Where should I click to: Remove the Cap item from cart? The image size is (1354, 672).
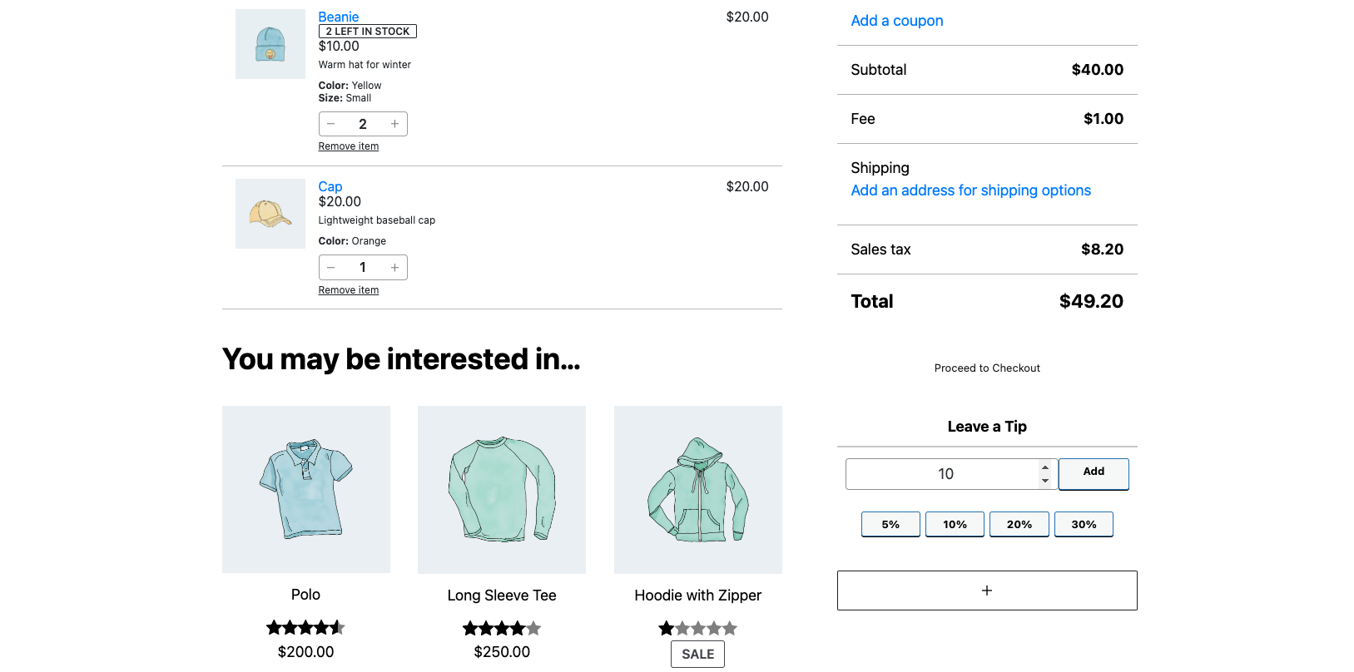(349, 290)
